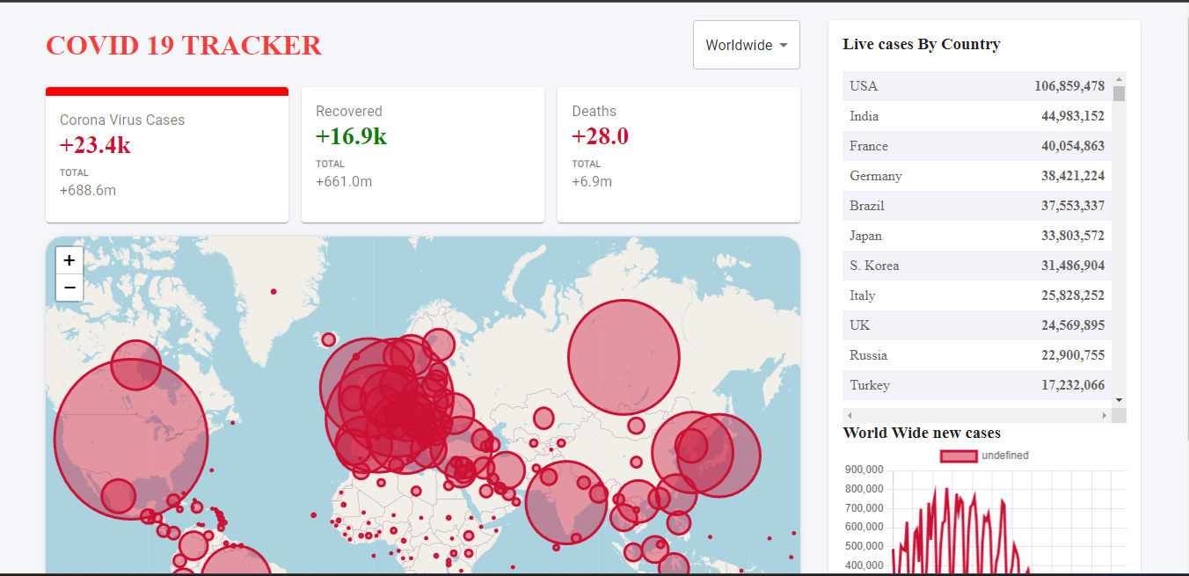
Task: Click the +16.9k recovered figure
Action: 351,136
